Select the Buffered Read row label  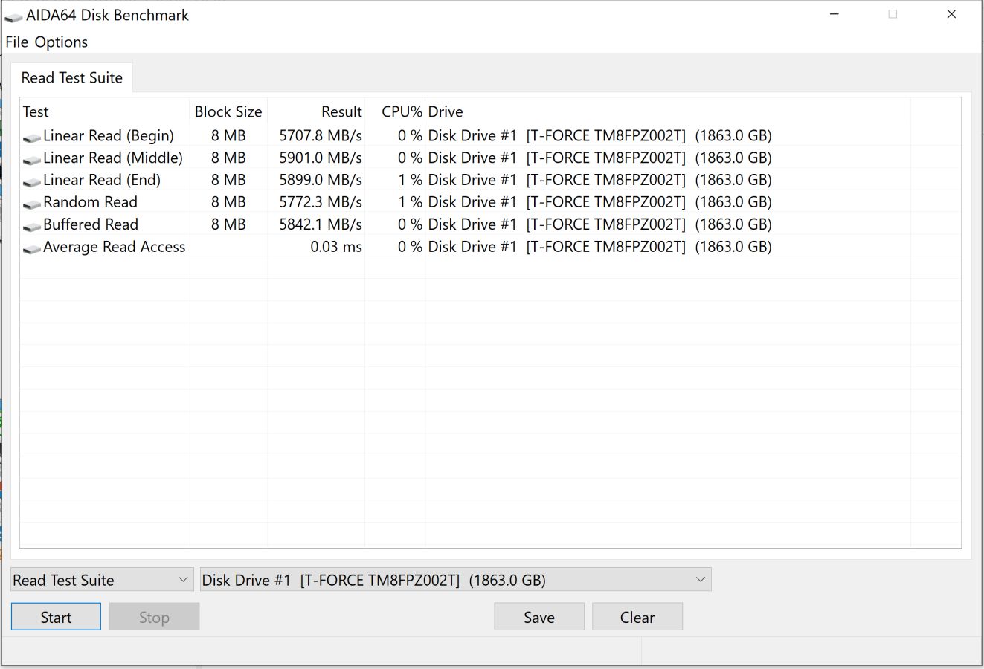click(91, 224)
